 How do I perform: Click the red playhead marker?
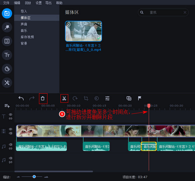[x=149, y=106]
